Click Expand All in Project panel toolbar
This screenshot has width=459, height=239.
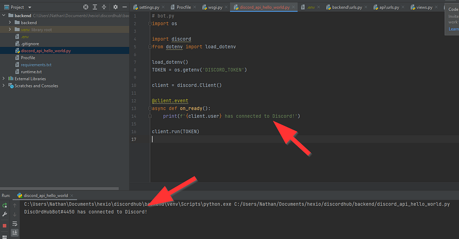(x=95, y=7)
